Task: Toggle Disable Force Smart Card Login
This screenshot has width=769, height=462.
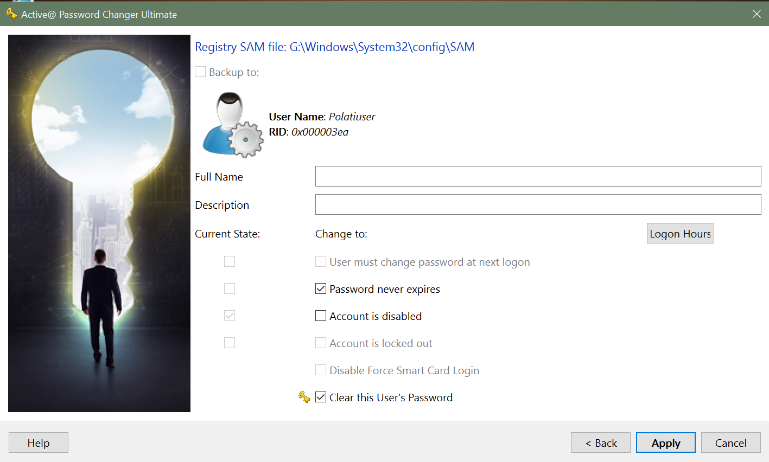Action: coord(321,370)
